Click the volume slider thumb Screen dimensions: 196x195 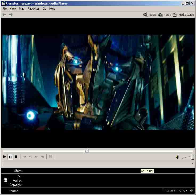coord(193,157)
